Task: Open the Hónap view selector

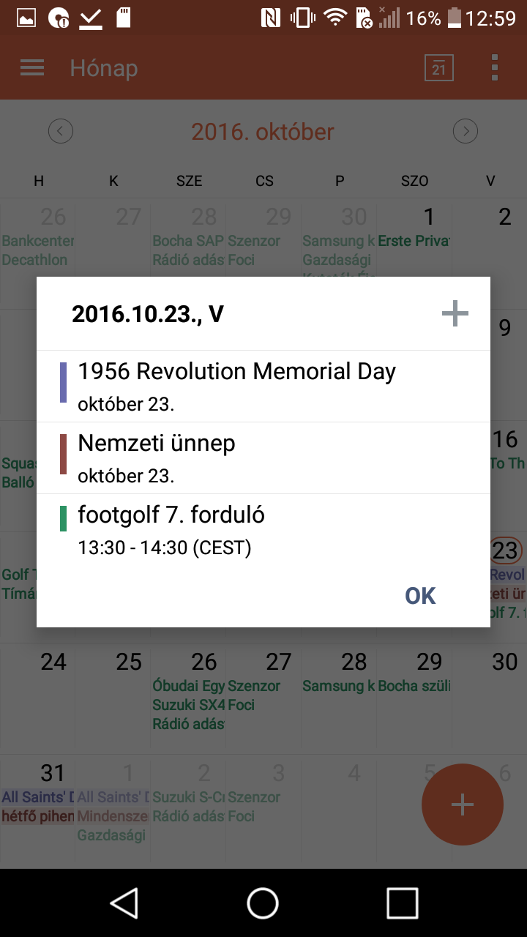Action: [104, 68]
